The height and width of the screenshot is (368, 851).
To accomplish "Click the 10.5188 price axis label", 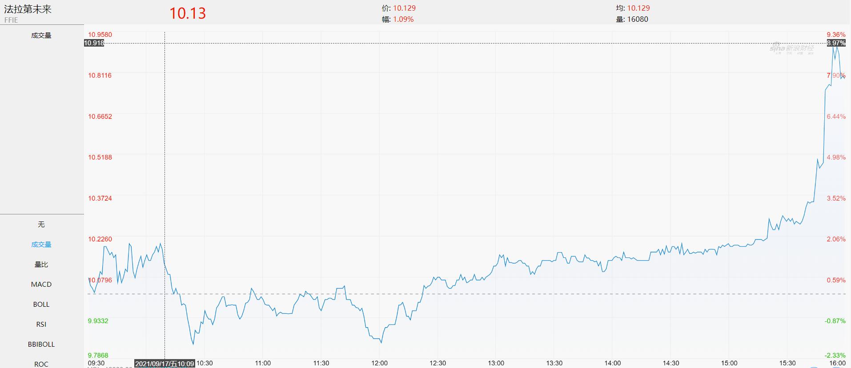I will click(x=100, y=158).
